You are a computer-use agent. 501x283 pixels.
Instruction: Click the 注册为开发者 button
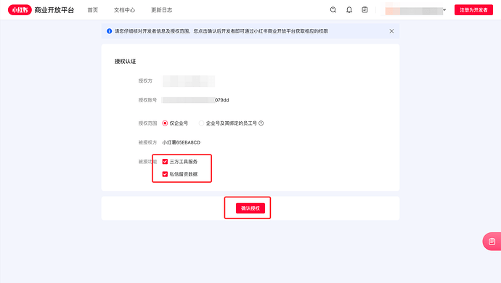473,10
